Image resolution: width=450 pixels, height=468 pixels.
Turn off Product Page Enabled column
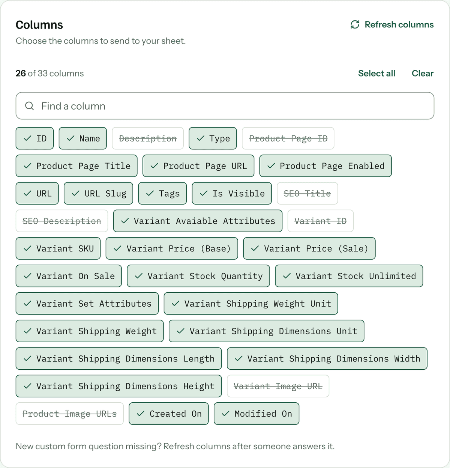point(325,166)
